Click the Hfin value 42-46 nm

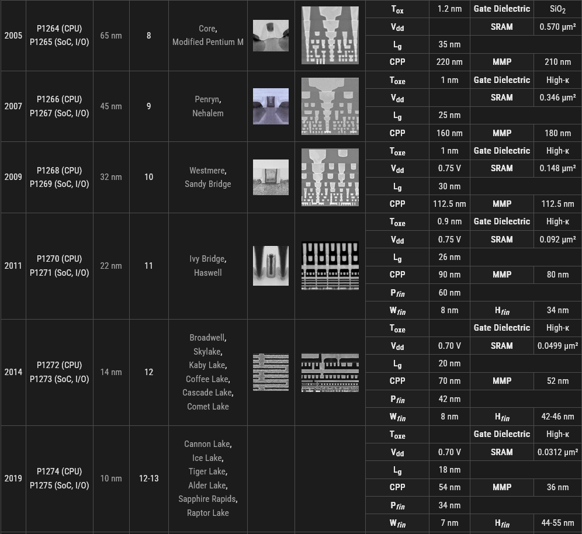[558, 417]
